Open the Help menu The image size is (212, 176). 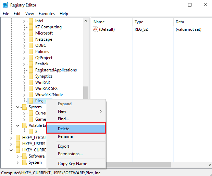point(64,14)
